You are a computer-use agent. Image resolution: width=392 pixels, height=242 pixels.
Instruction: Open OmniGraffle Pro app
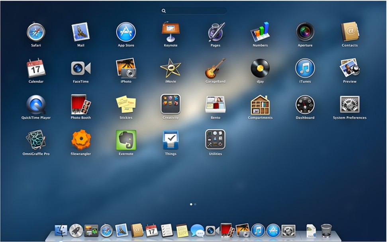(x=36, y=140)
